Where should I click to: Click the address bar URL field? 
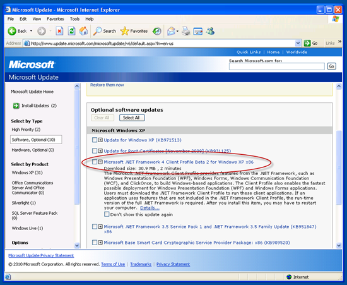162,43
